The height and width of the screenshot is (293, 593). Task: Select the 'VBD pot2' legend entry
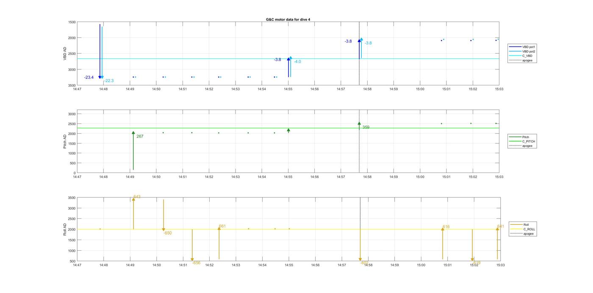523,51
